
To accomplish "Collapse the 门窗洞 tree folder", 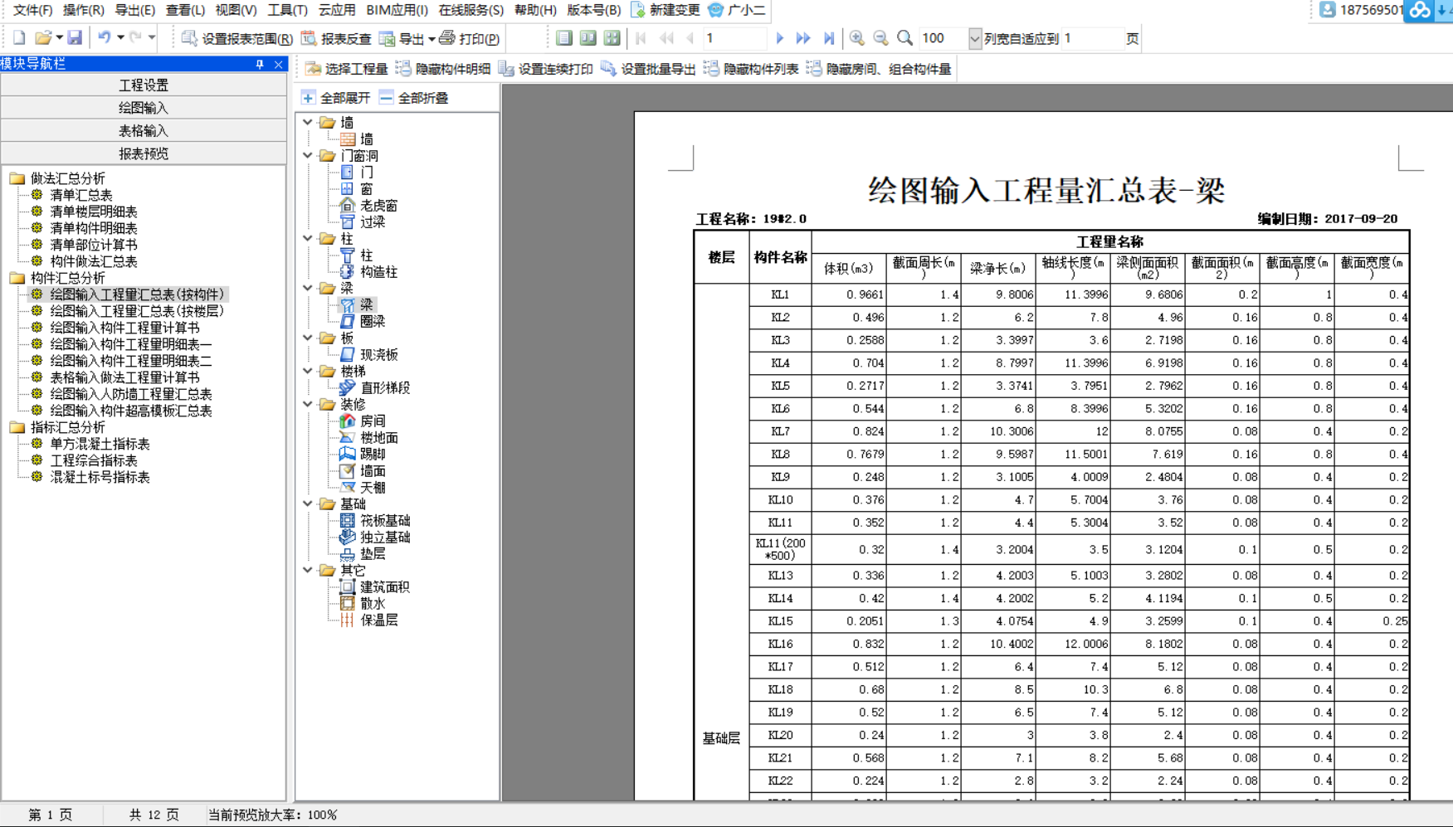I will (308, 155).
